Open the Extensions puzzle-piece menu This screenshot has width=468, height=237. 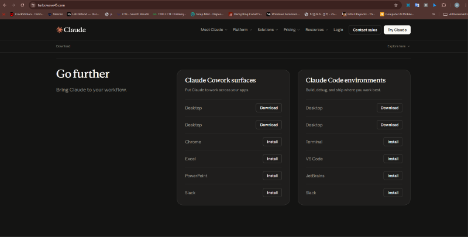click(443, 5)
